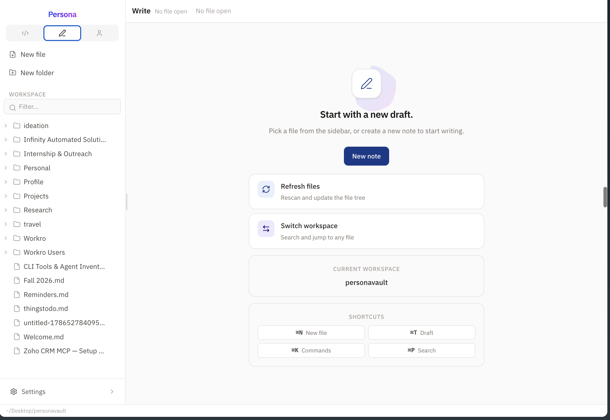610x420 pixels.
Task: Expand the Profile folder chevron
Action: pos(6,182)
